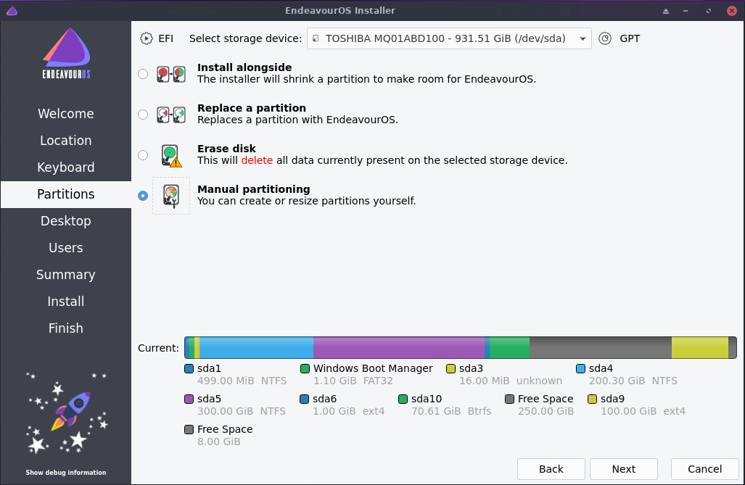Image resolution: width=745 pixels, height=485 pixels.
Task: Select the Install alongside radio button
Action: tap(143, 73)
